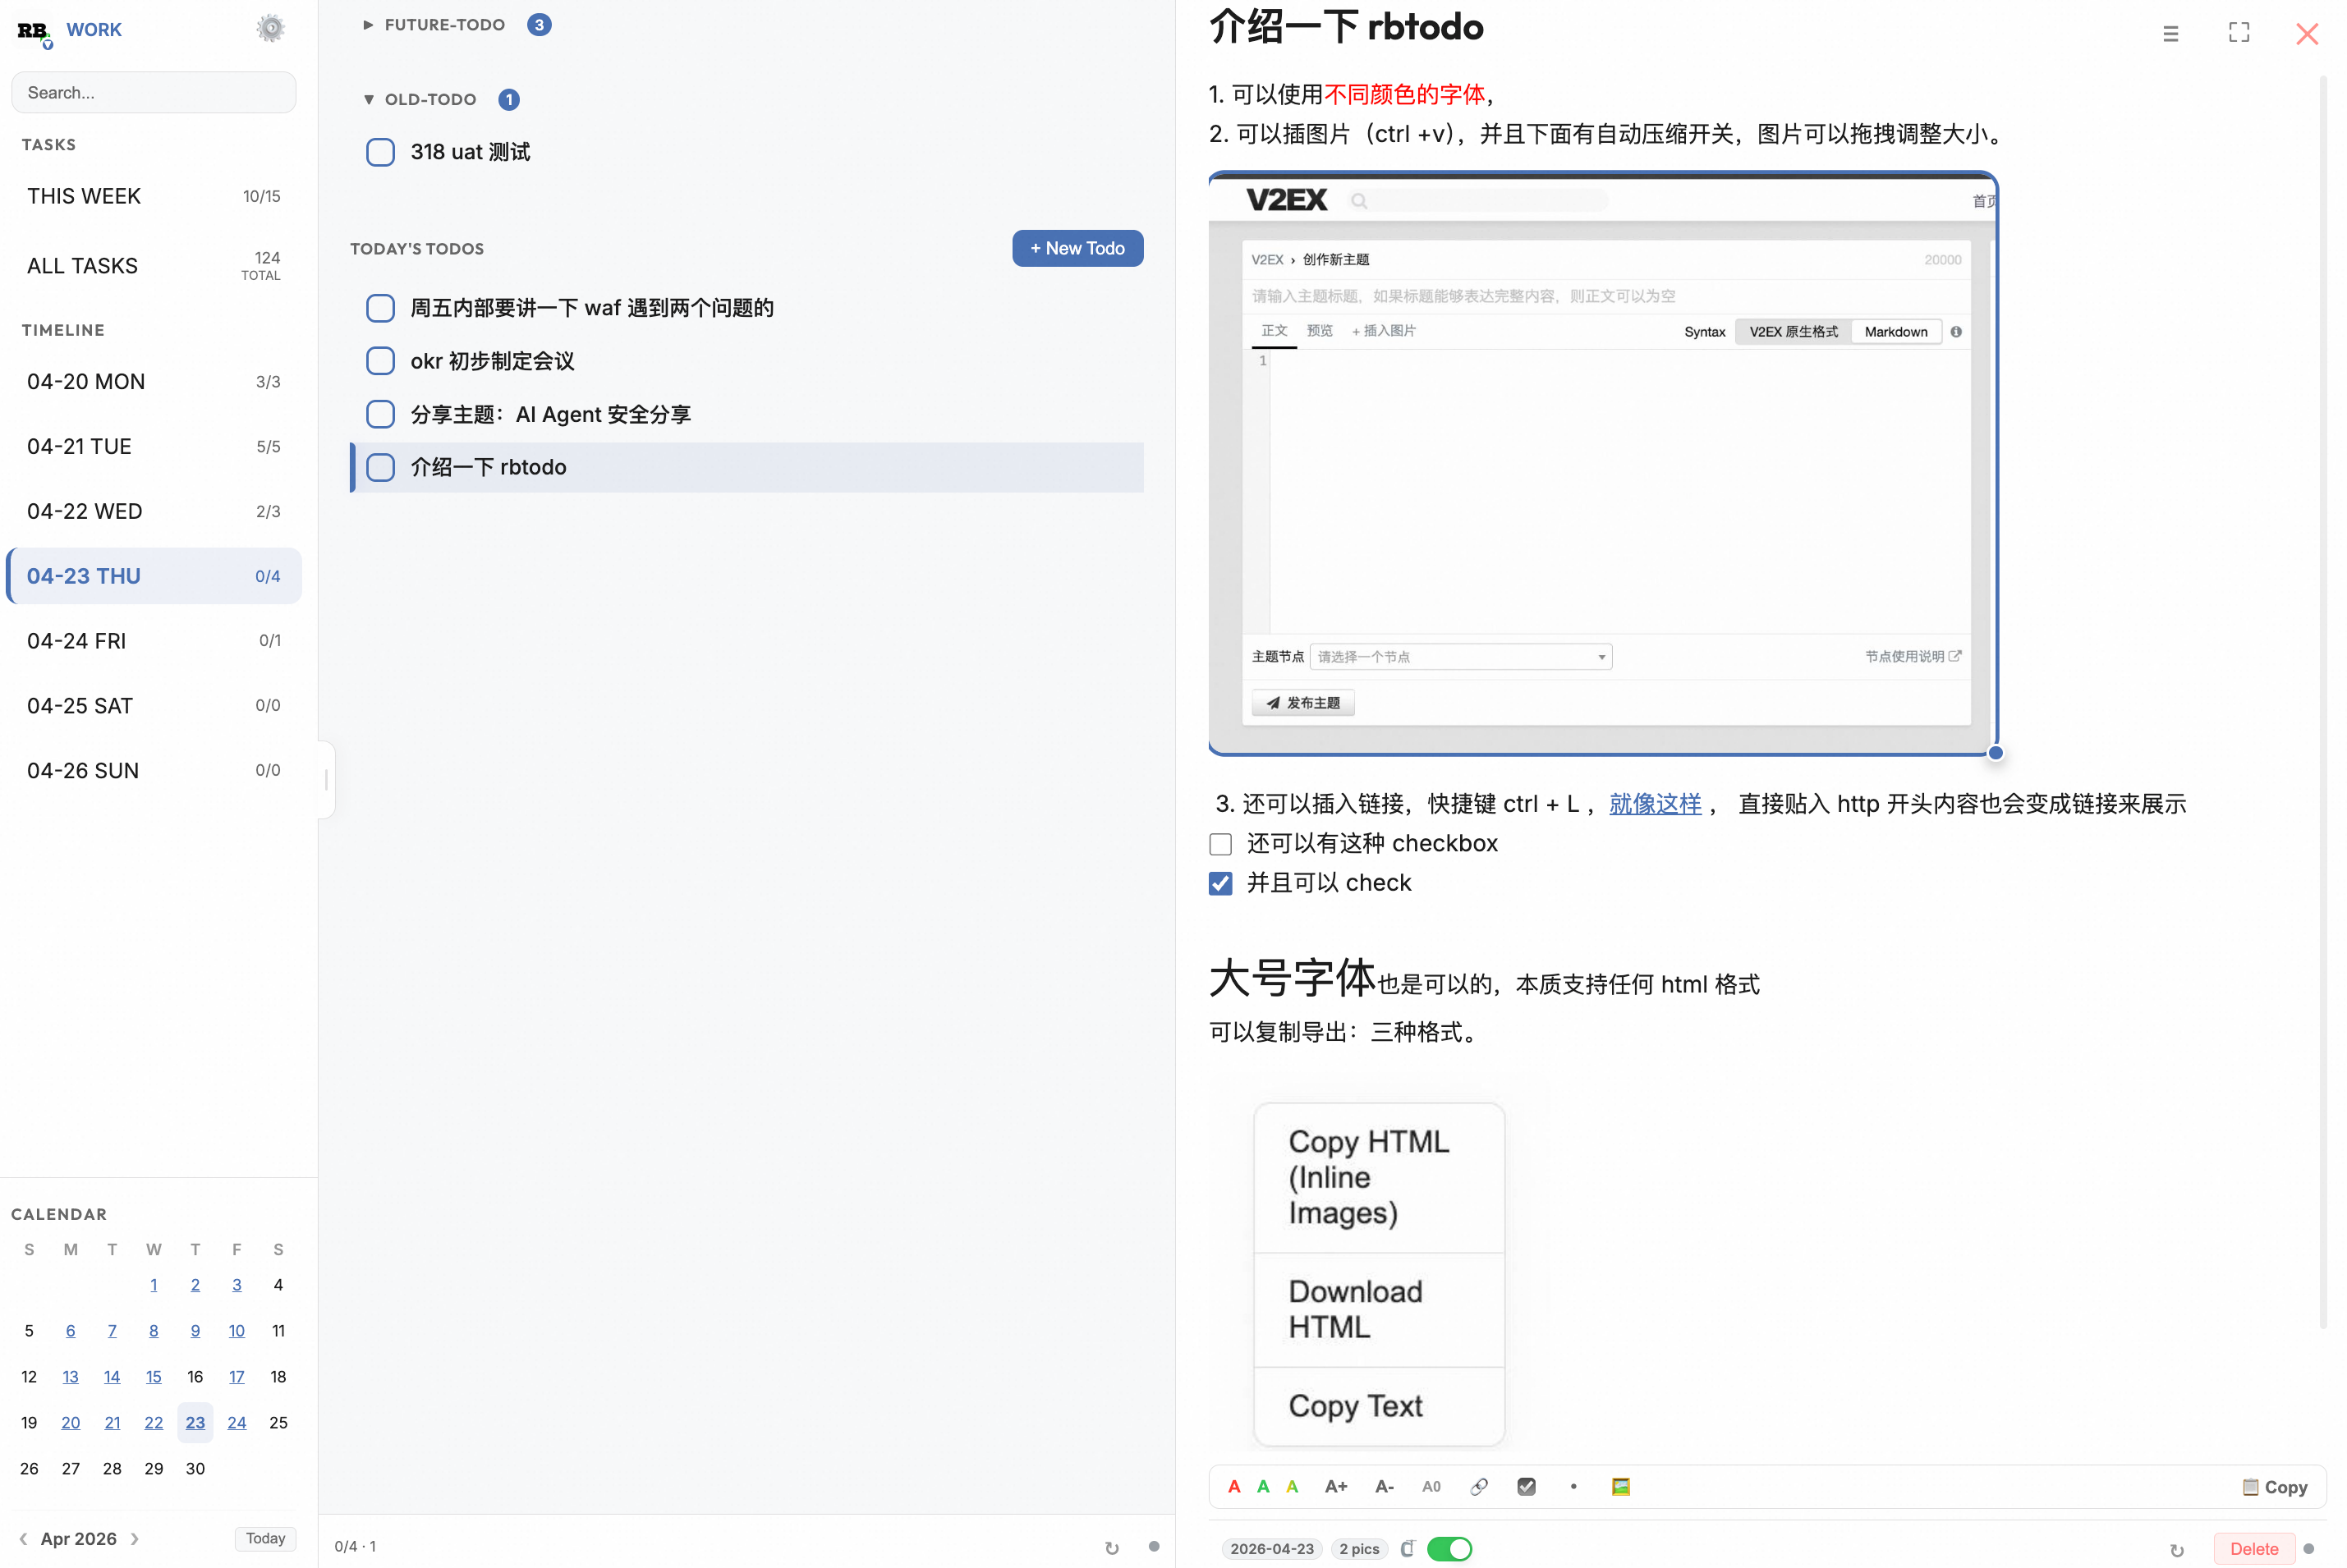Collapse the OLD-TODO section
This screenshot has height=1568, width=2347.
[x=368, y=100]
